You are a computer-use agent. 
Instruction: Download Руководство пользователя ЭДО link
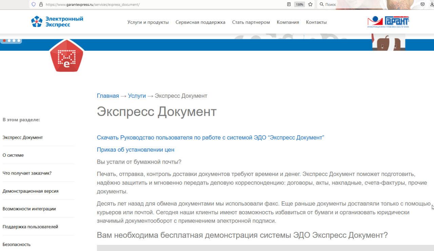click(x=211, y=138)
